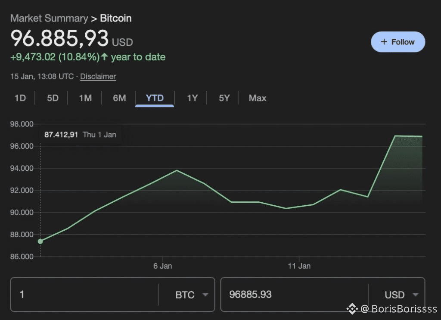The image size is (441, 320).
Task: Switch to the 5Y range
Action: tap(224, 98)
